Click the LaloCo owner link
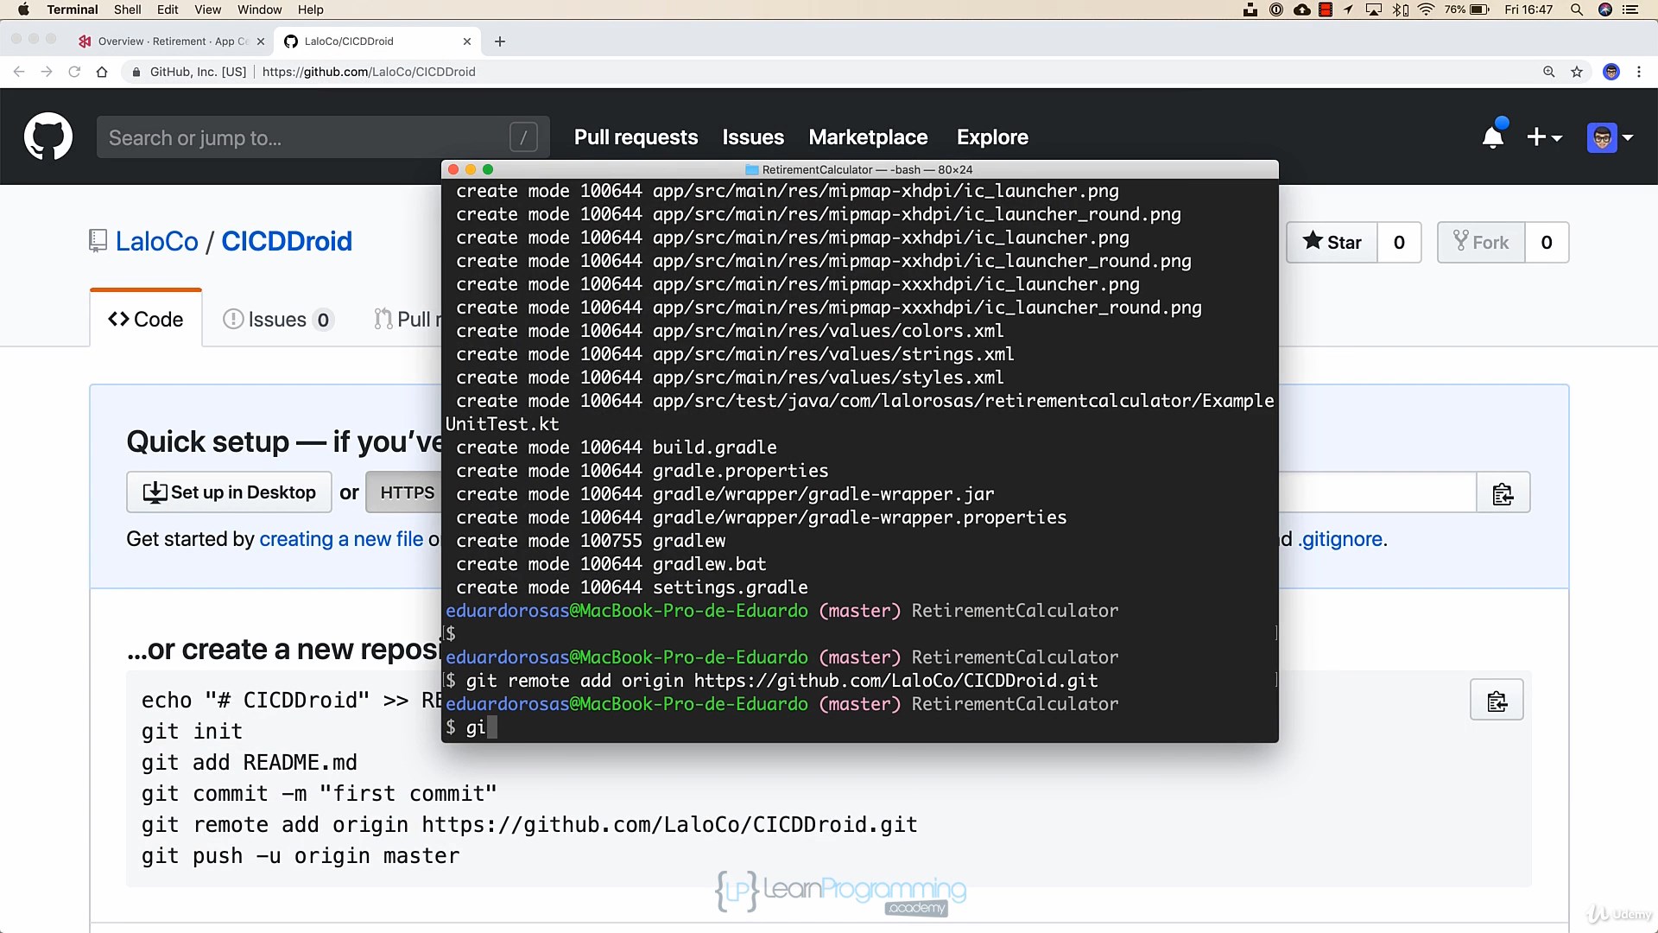The height and width of the screenshot is (933, 1658). tap(157, 242)
